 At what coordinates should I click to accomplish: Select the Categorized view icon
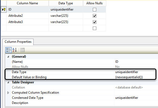8,50
